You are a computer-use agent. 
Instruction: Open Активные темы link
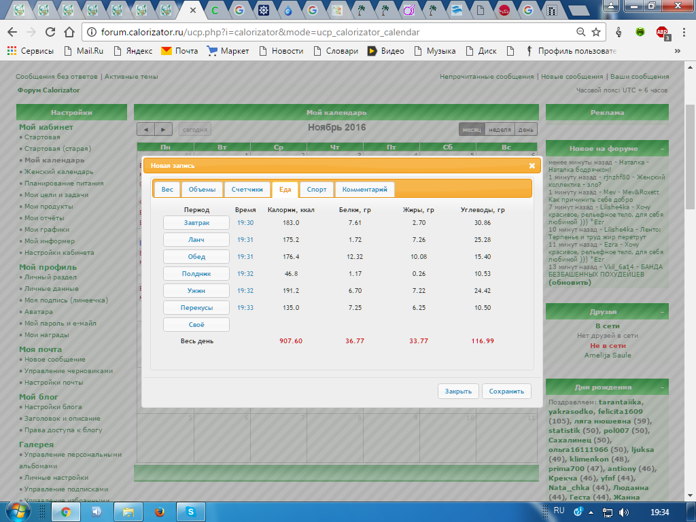[131, 76]
